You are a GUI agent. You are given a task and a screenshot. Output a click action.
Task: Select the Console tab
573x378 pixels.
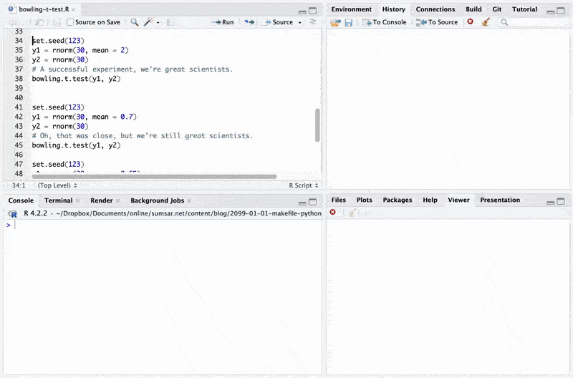point(21,200)
